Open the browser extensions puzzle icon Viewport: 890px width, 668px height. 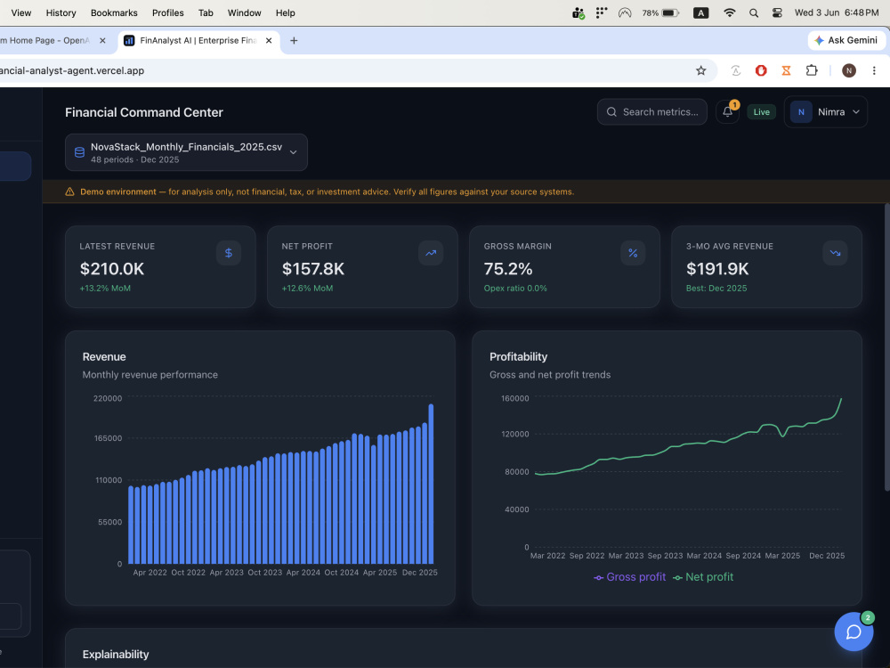(x=812, y=70)
